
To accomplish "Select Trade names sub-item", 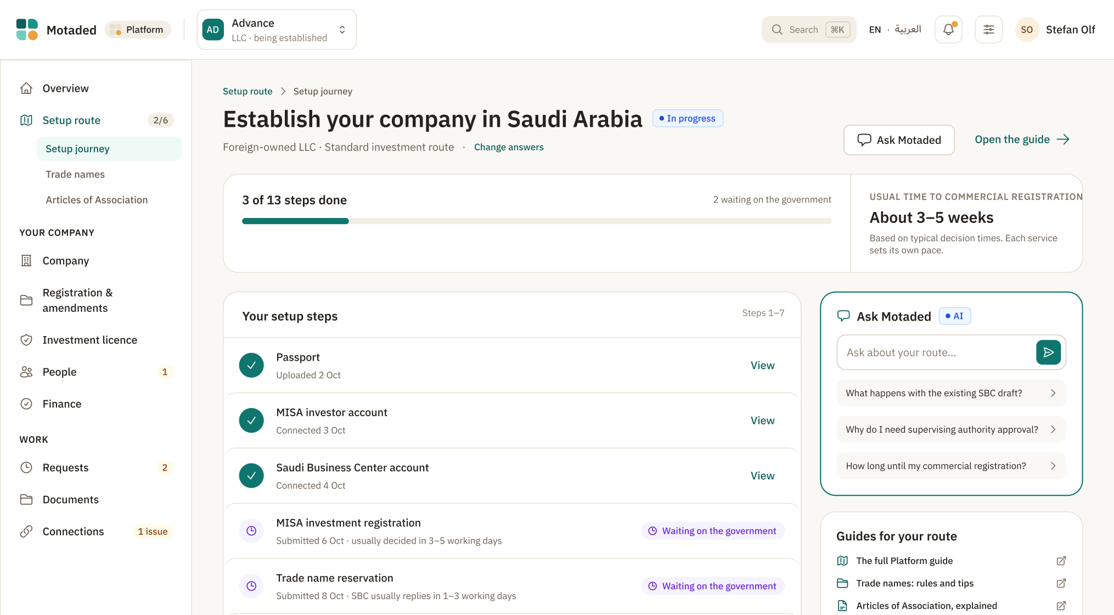I will pyautogui.click(x=109, y=174).
